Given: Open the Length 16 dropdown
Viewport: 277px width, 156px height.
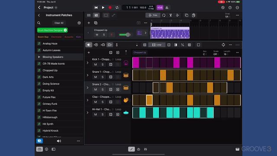Looking at the screenshot, I should (x=227, y=53).
